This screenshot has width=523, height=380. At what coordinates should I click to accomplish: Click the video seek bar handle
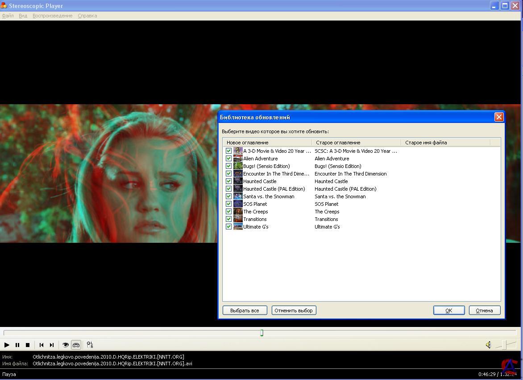tap(261, 333)
